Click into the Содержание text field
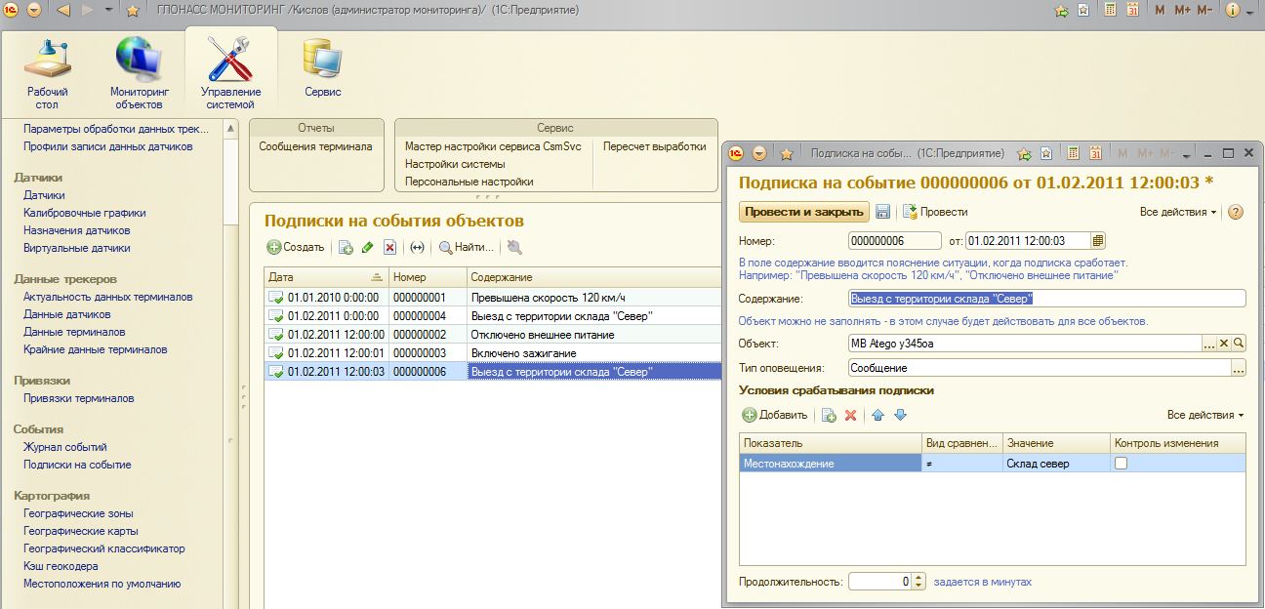The width and height of the screenshot is (1265, 609). coord(1046,299)
